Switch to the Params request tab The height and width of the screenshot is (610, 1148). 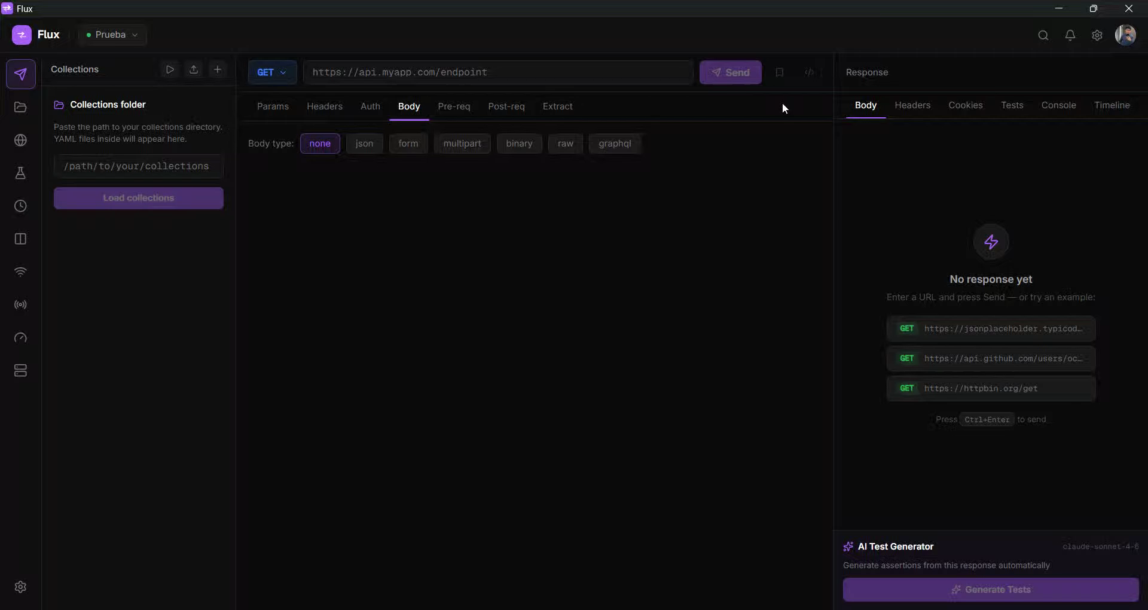pyautogui.click(x=273, y=106)
